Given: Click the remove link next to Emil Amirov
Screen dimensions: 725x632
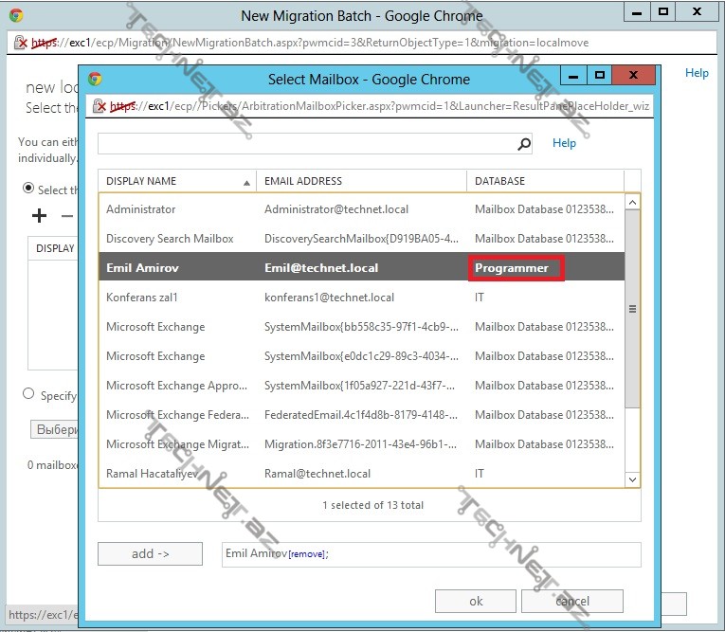Looking at the screenshot, I should click(x=306, y=555).
